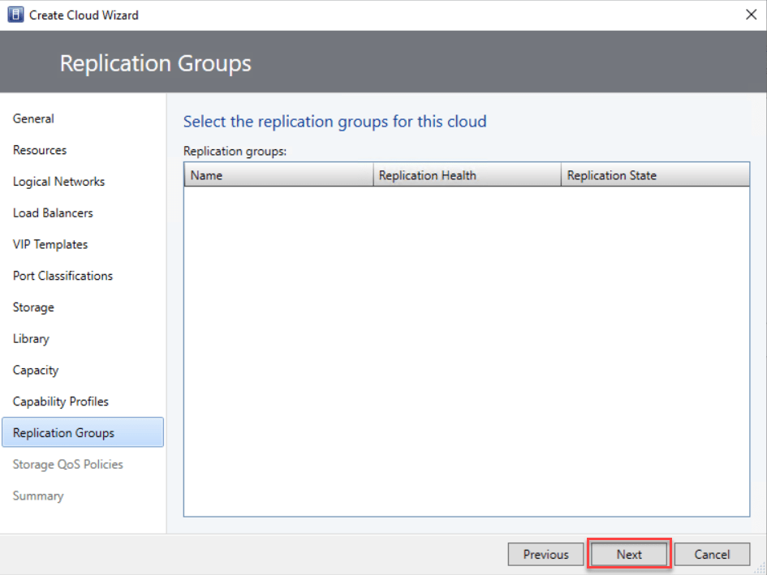Cancel the cloud creation wizard
767x575 pixels.
pos(712,555)
